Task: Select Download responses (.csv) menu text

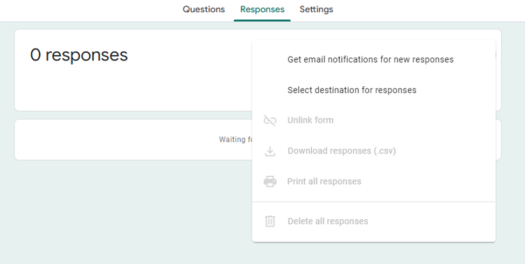Action: 341,151
